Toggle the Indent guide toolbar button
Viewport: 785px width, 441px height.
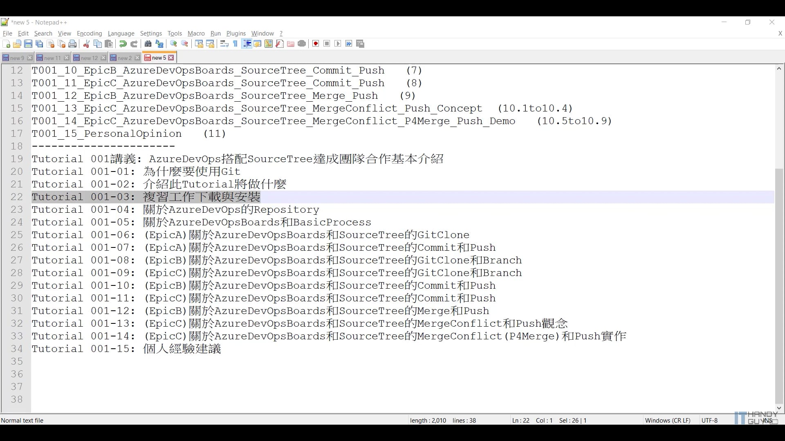click(247, 44)
